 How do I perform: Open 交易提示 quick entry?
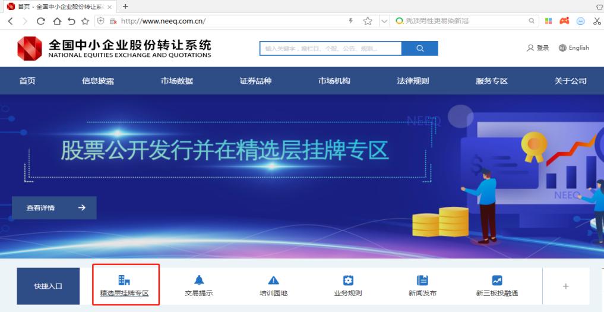(x=199, y=293)
